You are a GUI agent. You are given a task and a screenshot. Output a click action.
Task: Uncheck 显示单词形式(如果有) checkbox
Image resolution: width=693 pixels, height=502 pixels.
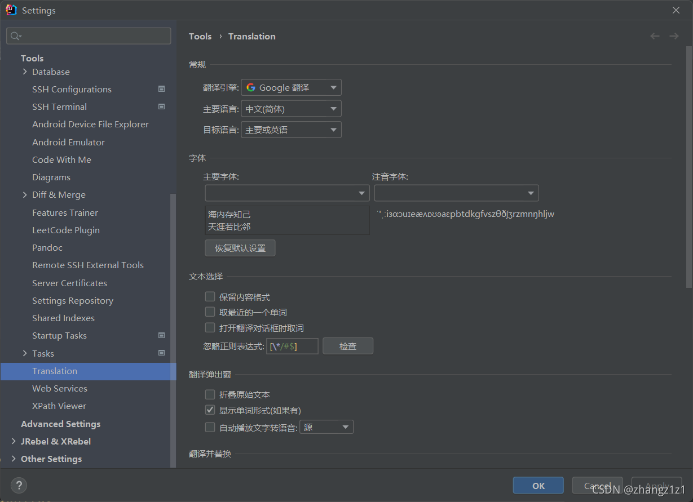pos(210,410)
